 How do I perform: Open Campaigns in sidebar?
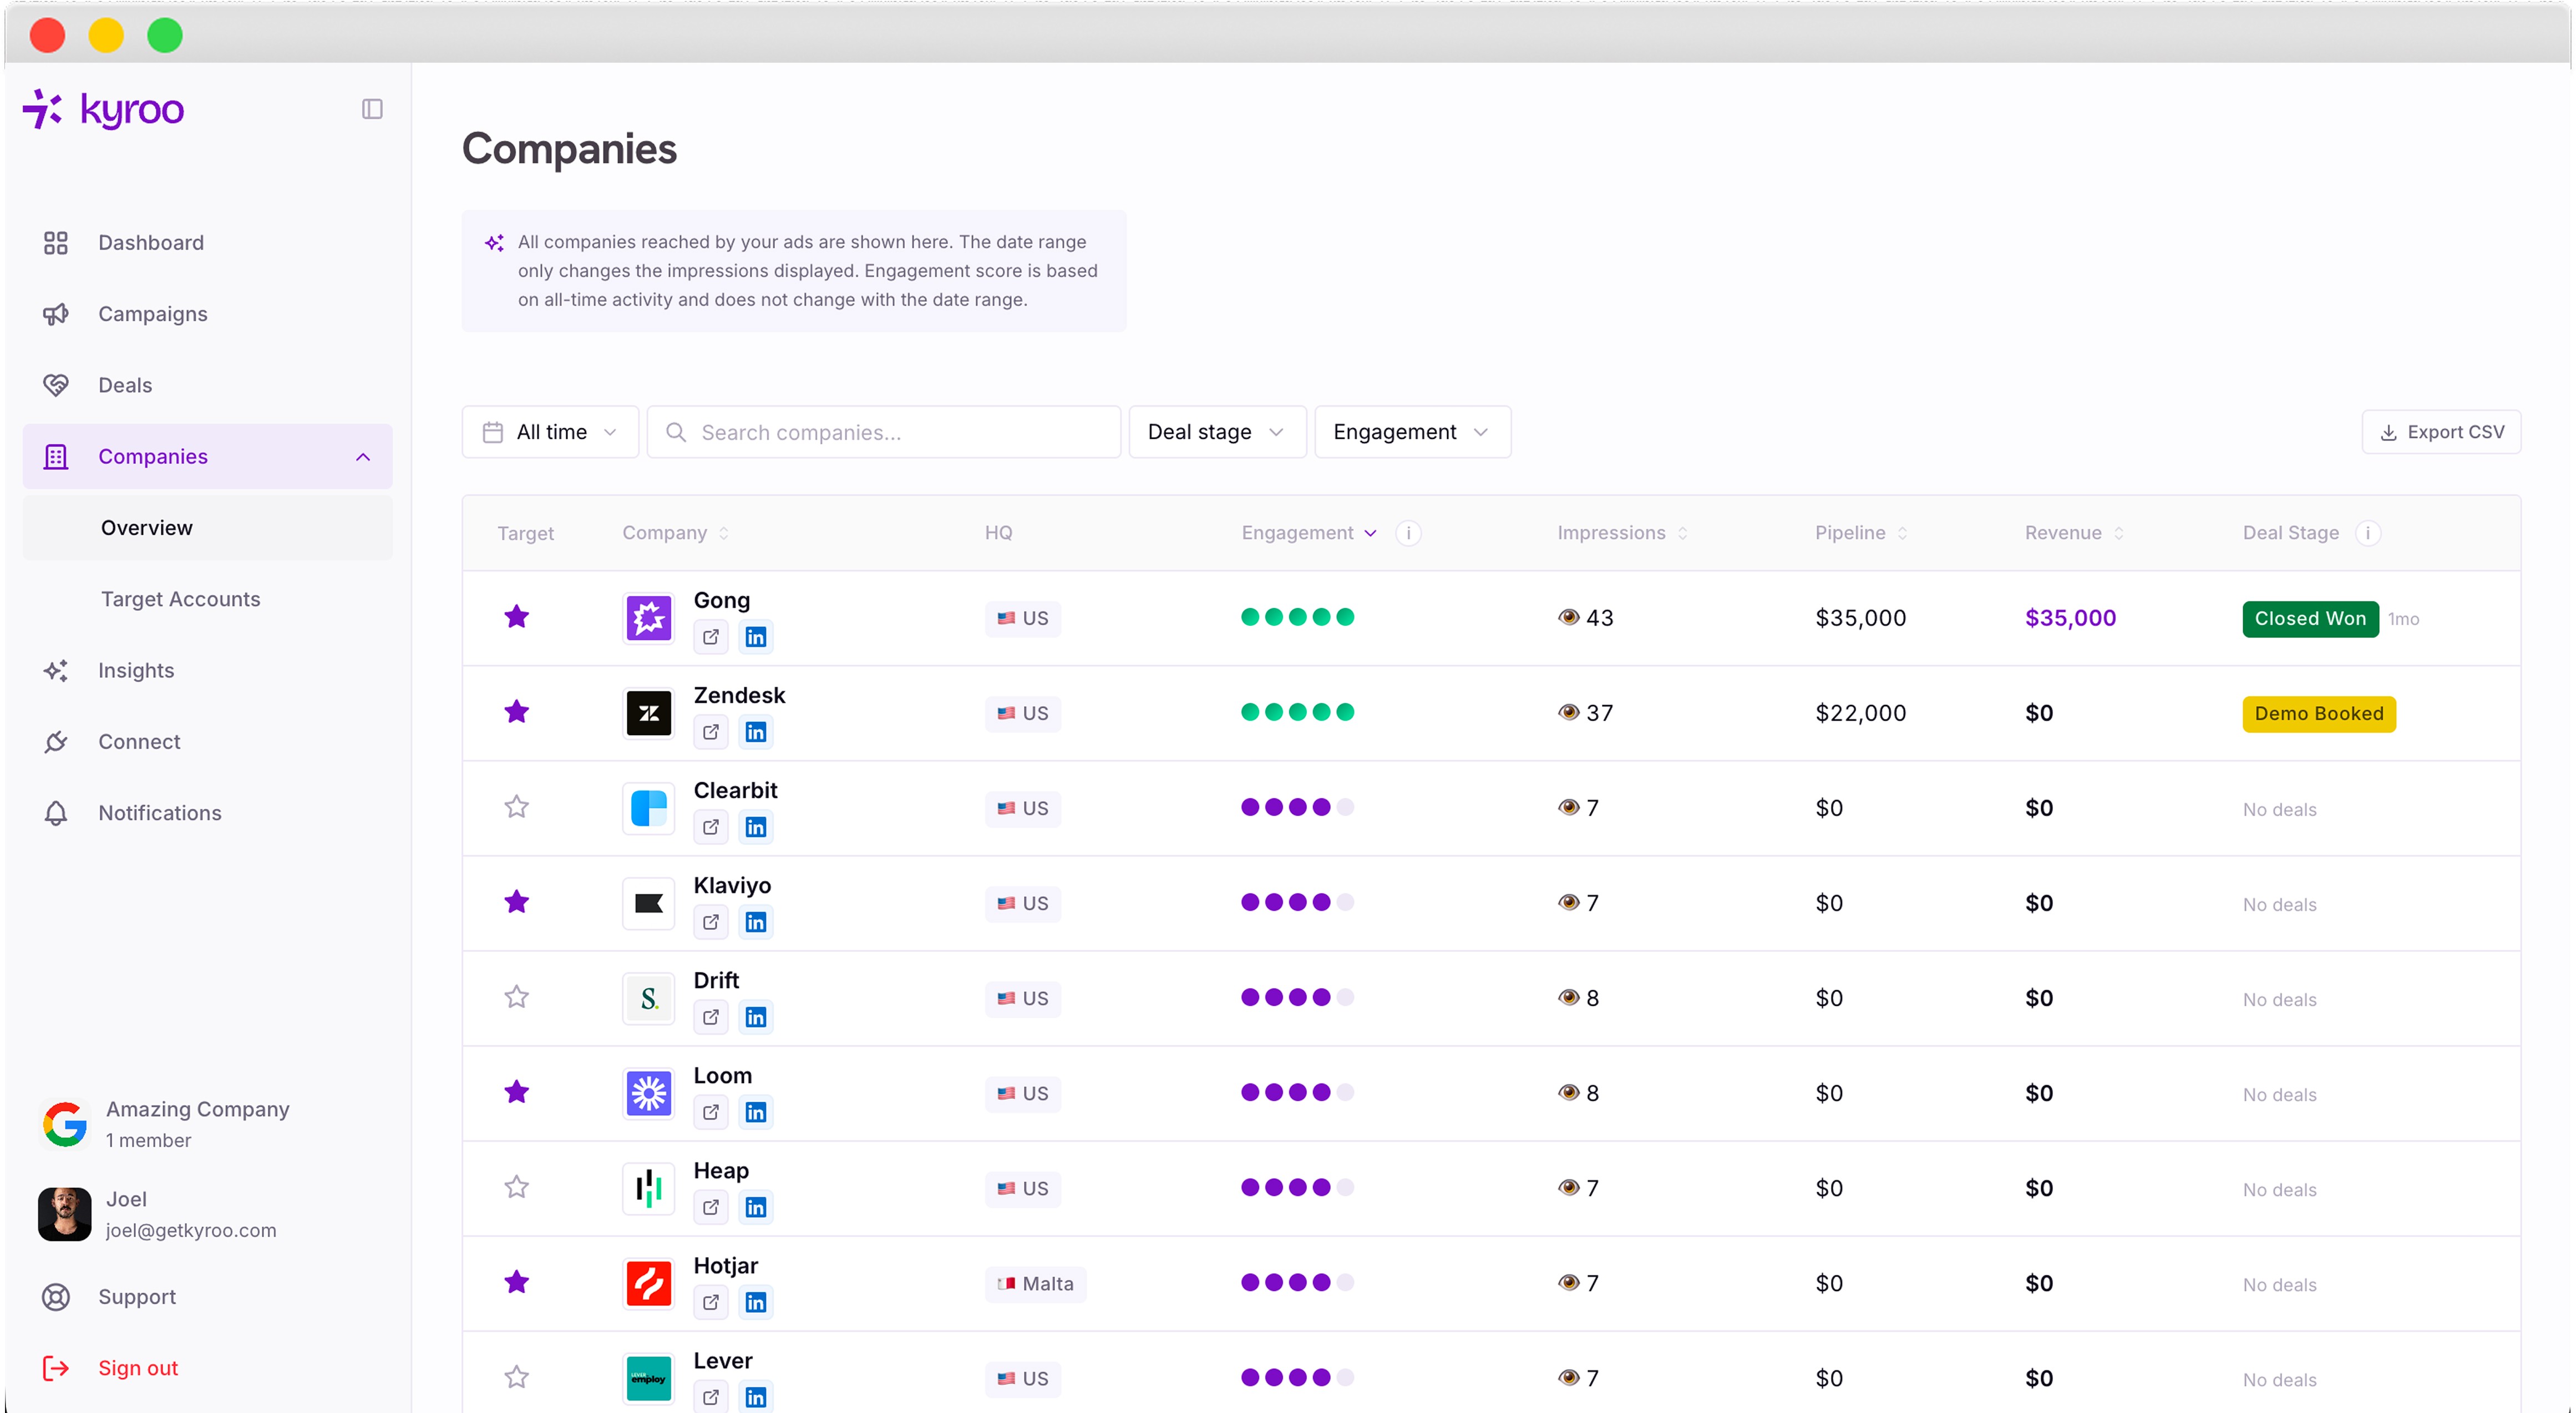tap(208, 314)
